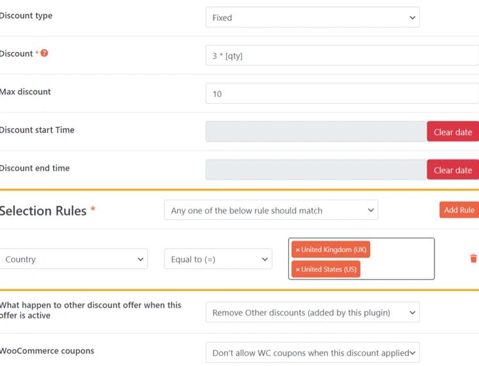479x366 pixels.
Task: Expand the Remove Other discounts dropdown
Action: 312,313
